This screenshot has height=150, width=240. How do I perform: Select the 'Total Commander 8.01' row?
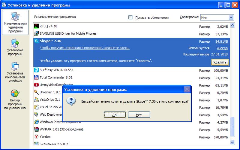(x=132, y=78)
